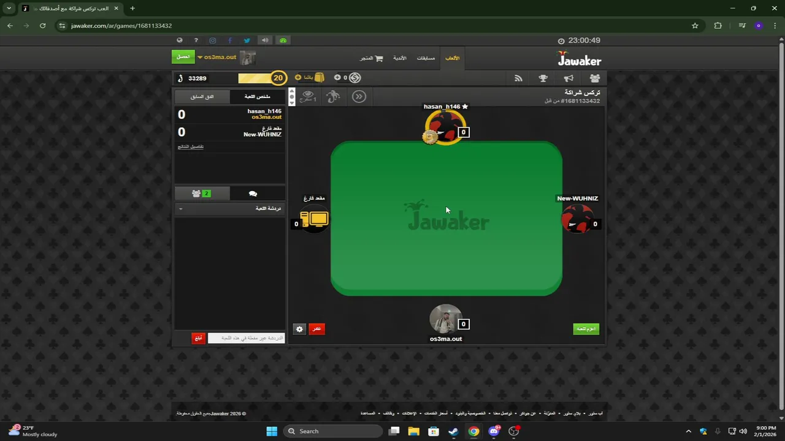
Task: Open Jawaker's Twitter page icon
Action: (x=247, y=40)
